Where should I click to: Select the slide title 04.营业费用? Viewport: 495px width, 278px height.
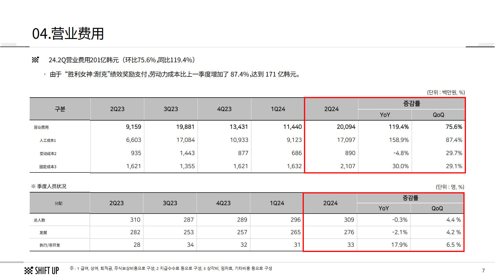pyautogui.click(x=68, y=34)
